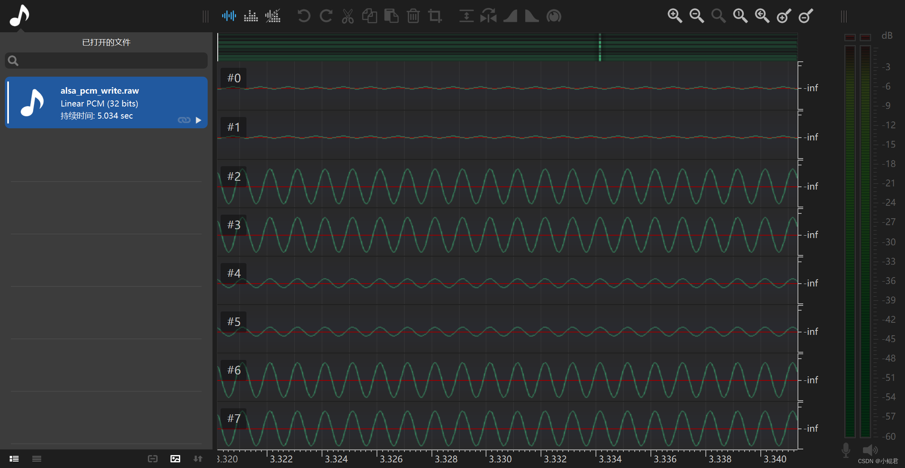The width and height of the screenshot is (905, 468).
Task: Apply the Fade In effect
Action: pyautogui.click(x=510, y=17)
